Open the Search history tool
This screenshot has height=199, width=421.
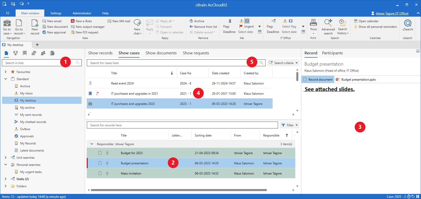342,24
